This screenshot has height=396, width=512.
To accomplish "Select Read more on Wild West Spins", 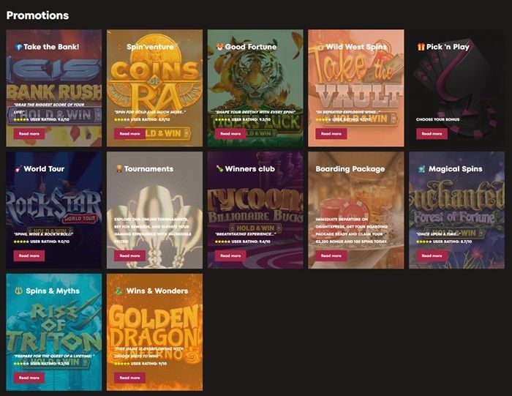I will (331, 134).
